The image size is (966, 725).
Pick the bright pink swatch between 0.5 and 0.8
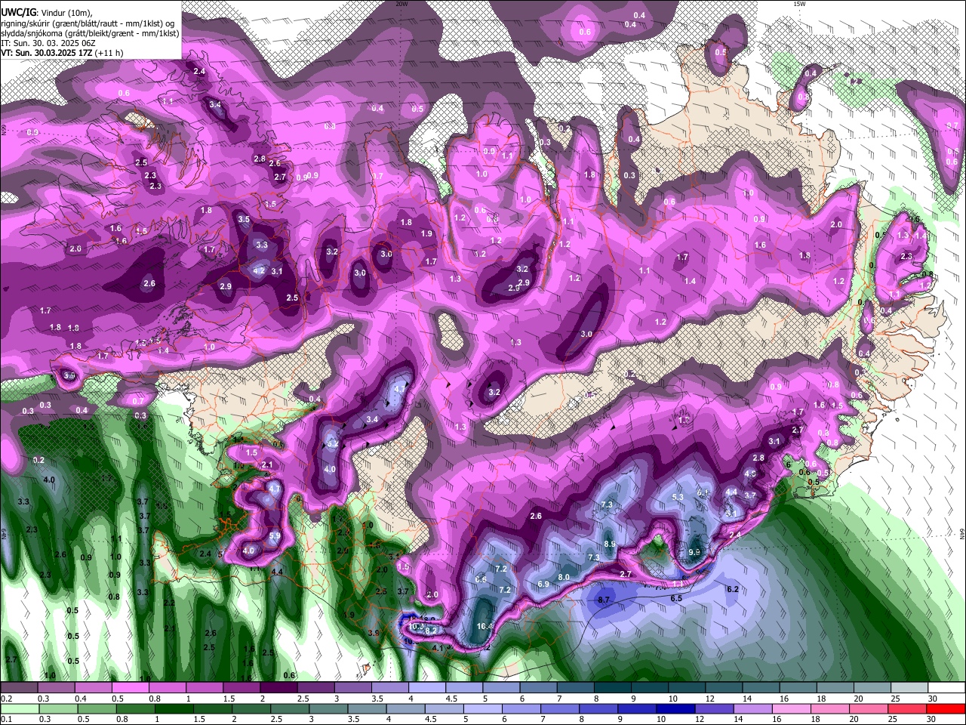(130, 688)
